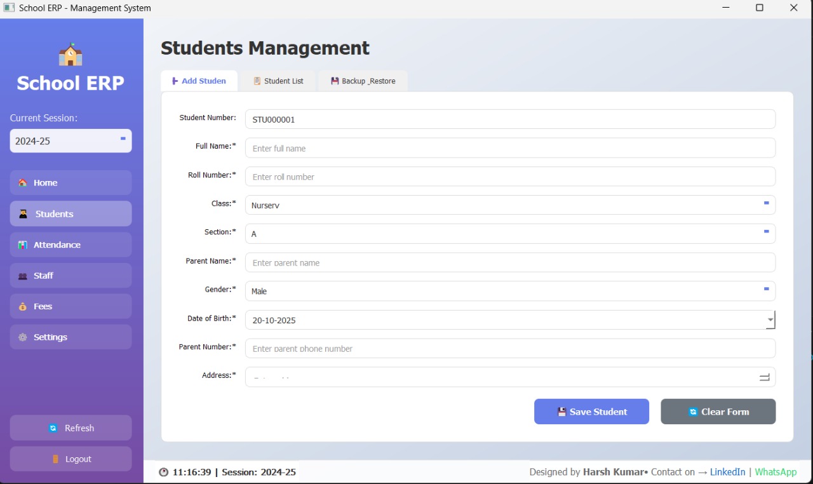Screen dimensions: 813x484
Task: Open the Staff management page
Action: click(71, 276)
